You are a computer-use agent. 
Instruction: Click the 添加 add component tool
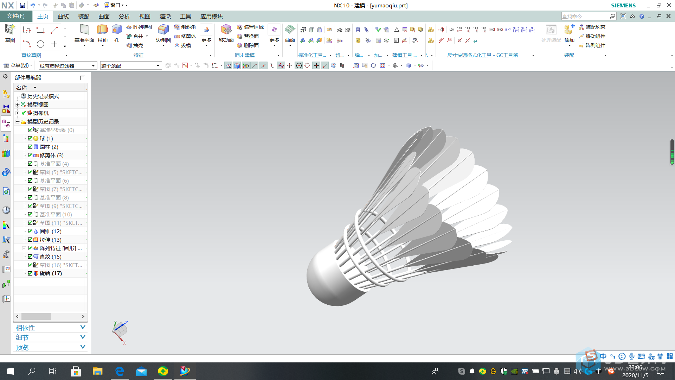coord(569,33)
